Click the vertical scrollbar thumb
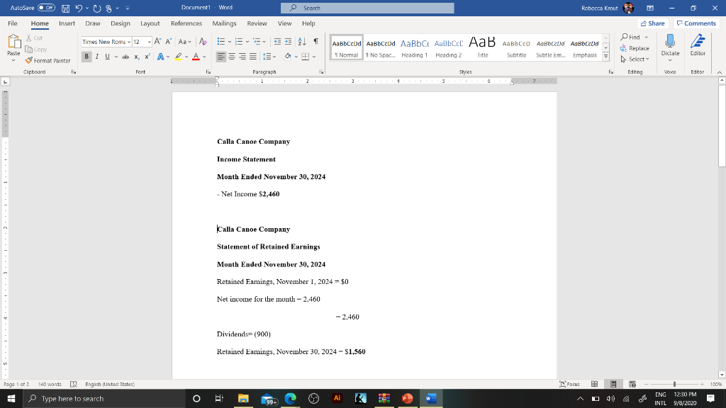The height and width of the screenshot is (408, 726). point(722,127)
